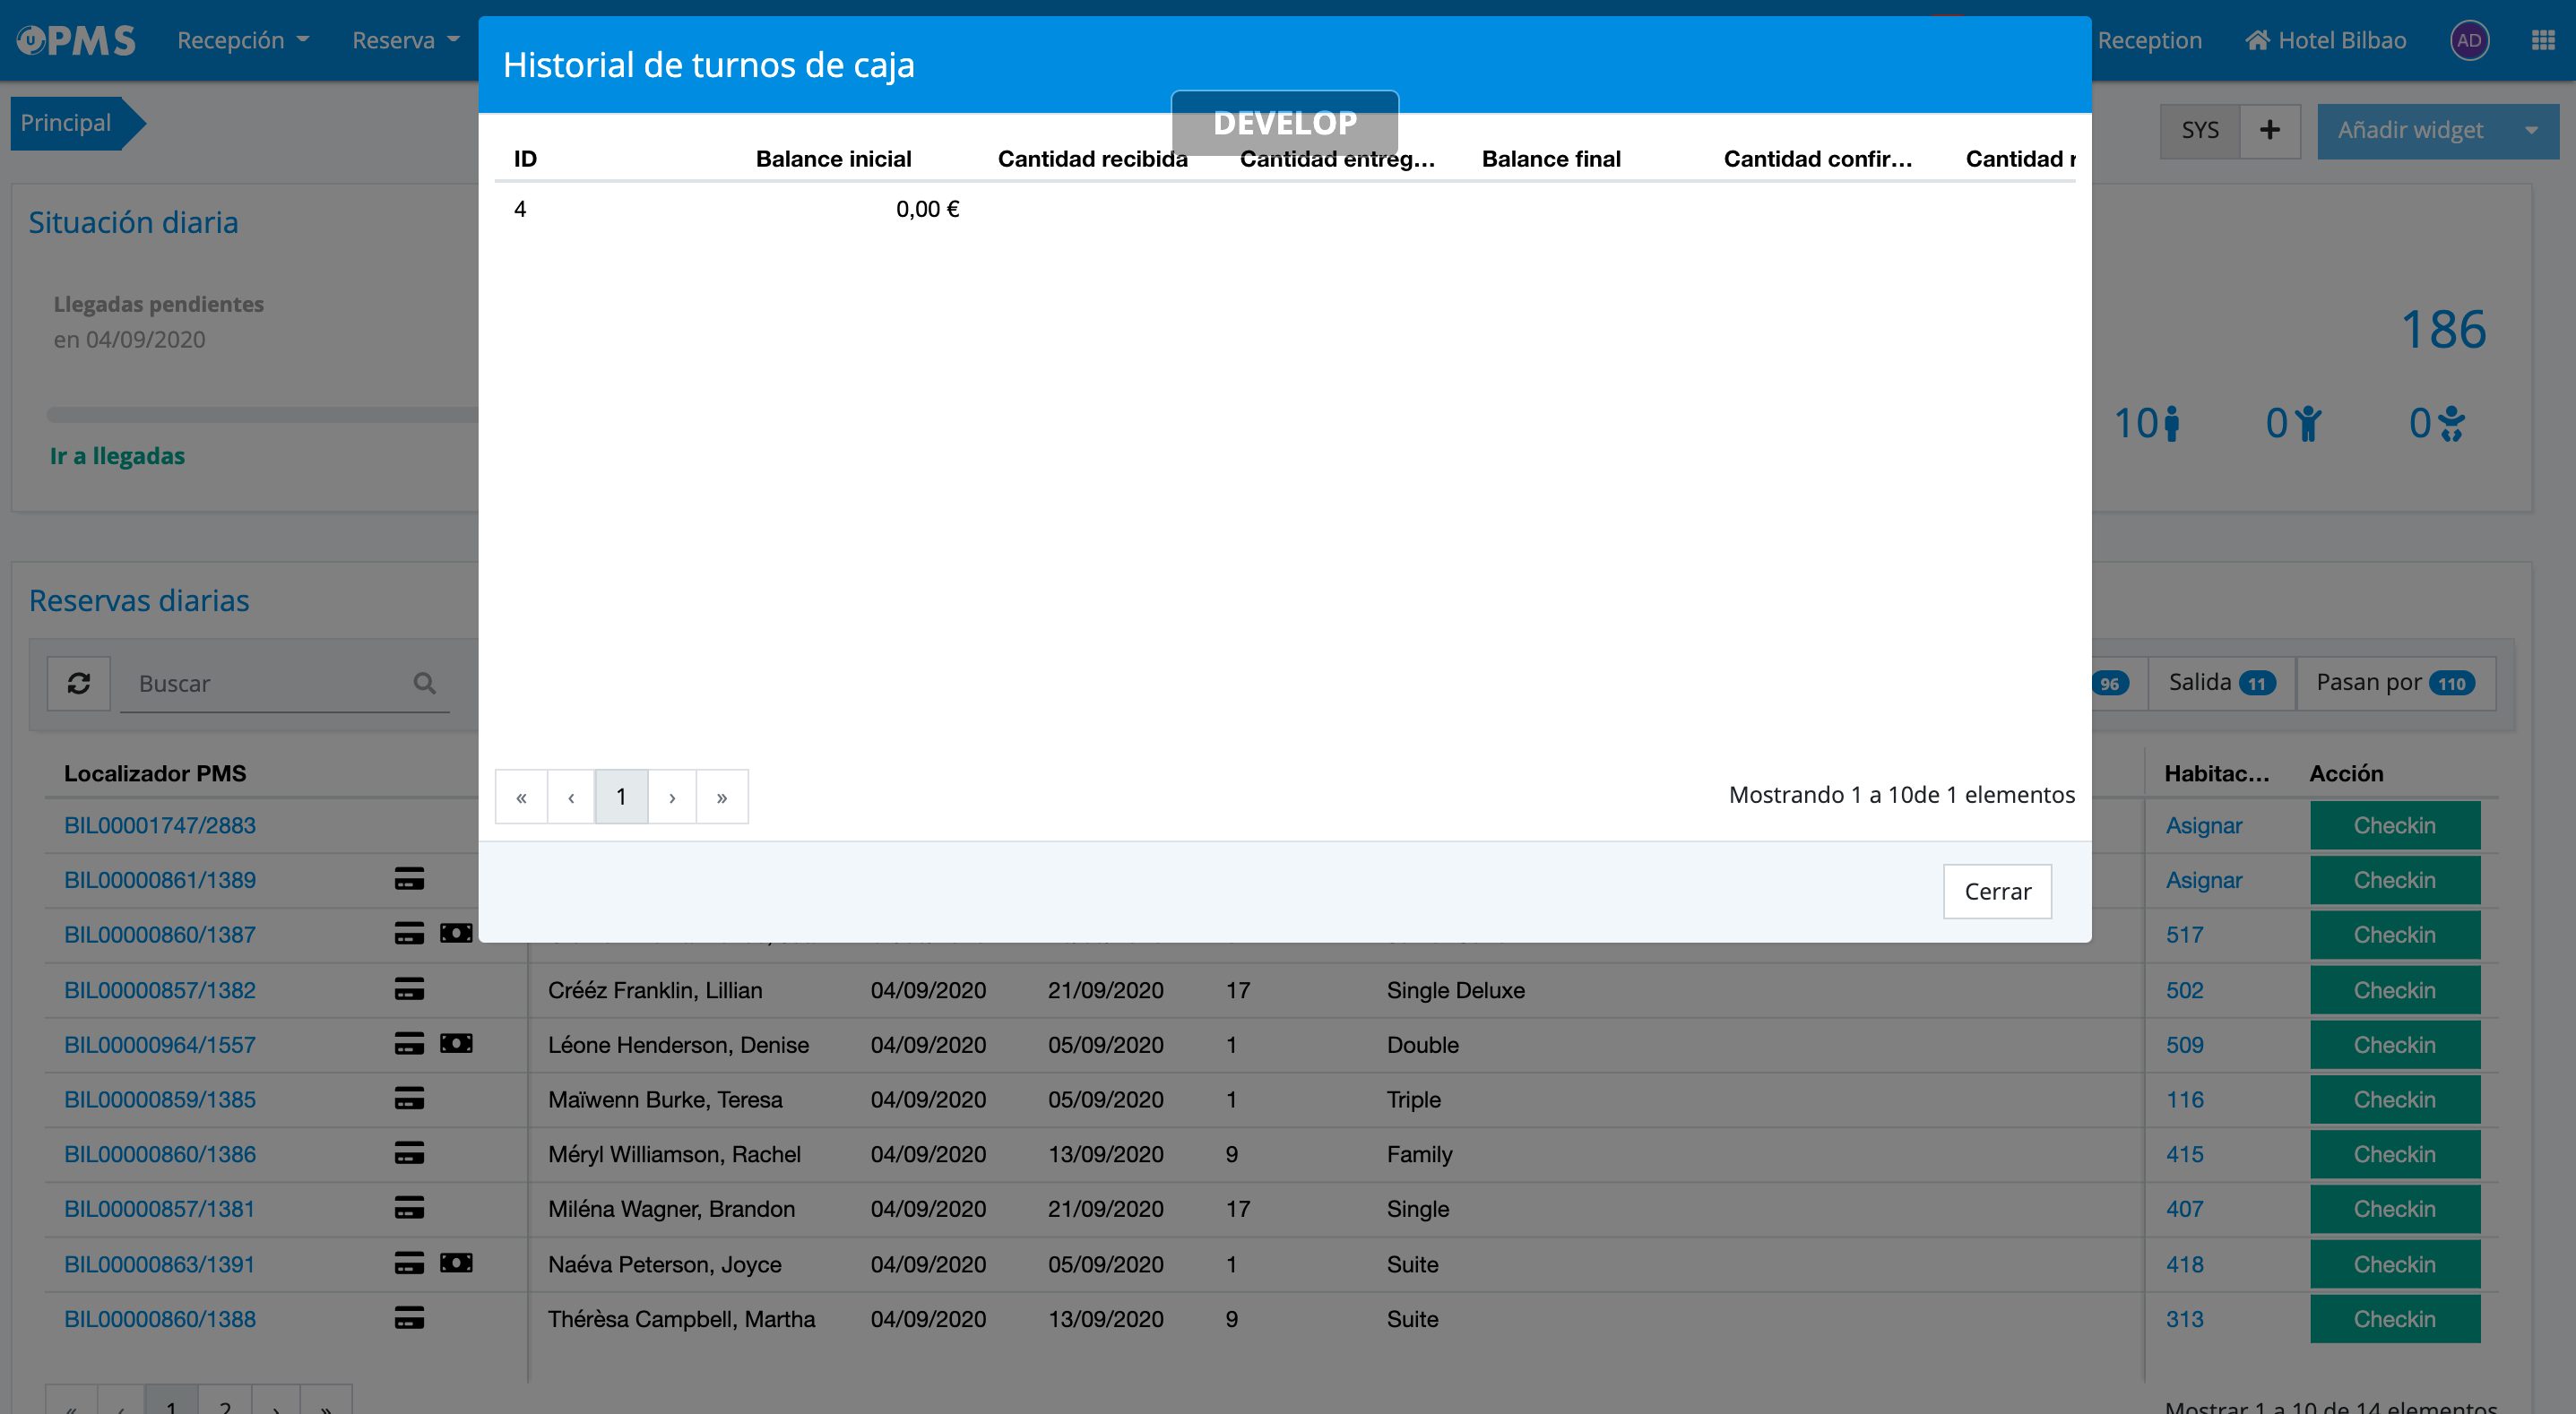Click cash icon for BIL00000964/1557

[x=456, y=1043]
